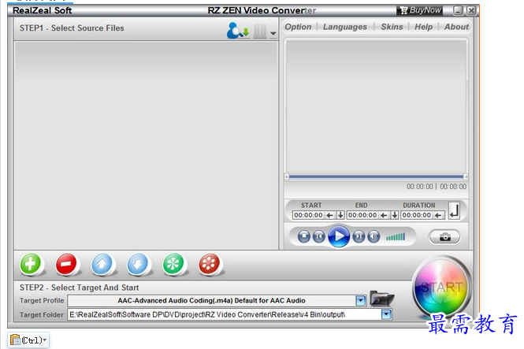
Task: Click left arrow beside END time
Action: [x=384, y=215]
